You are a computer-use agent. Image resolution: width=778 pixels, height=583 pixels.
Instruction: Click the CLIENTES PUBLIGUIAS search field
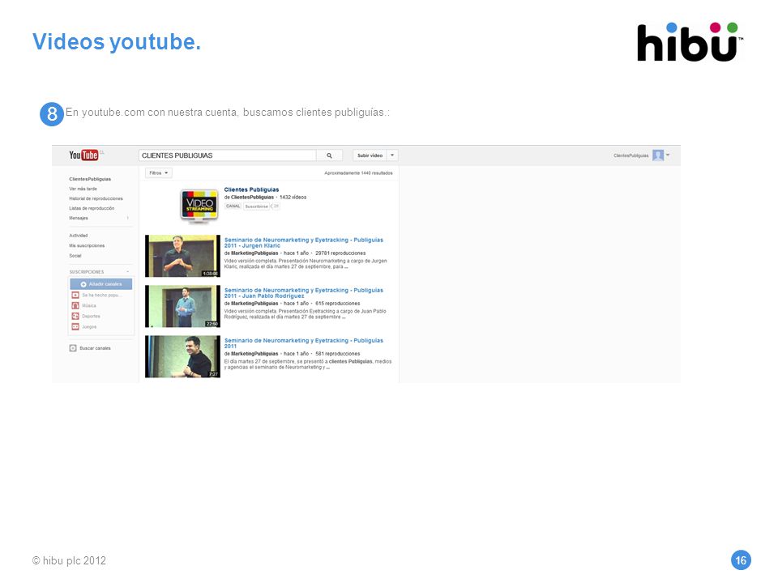(x=228, y=155)
